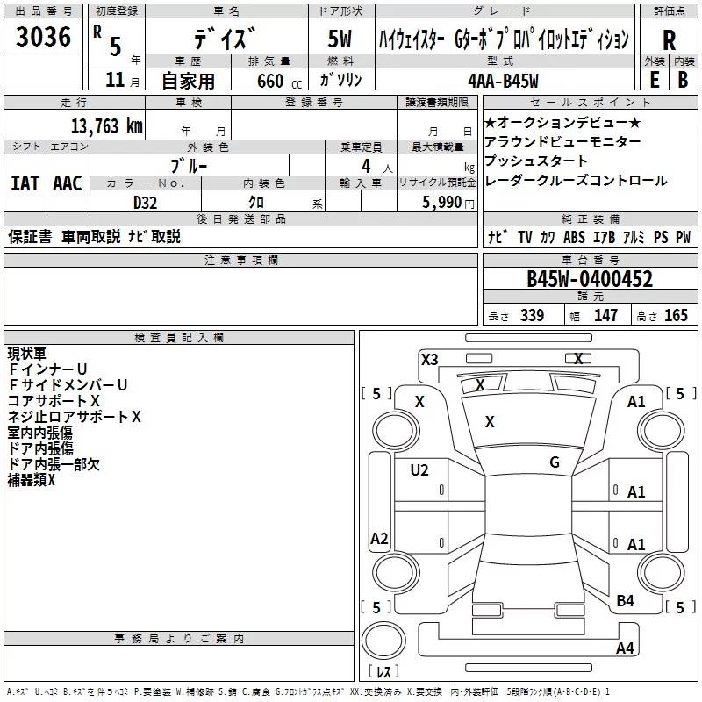This screenshot has height=702, width=702.
Task: Select inspector note ドア内張一部欠
Action: 54,464
